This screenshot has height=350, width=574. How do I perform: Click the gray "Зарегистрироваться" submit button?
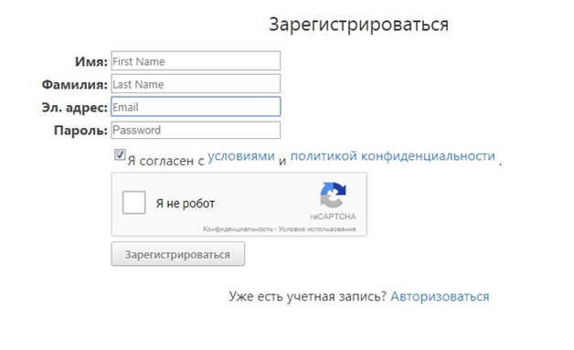click(x=178, y=254)
